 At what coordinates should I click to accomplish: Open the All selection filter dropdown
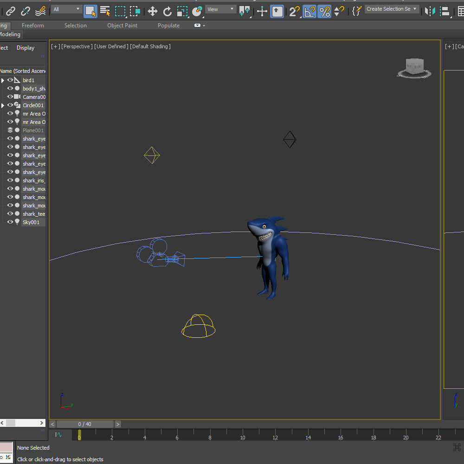pos(66,9)
